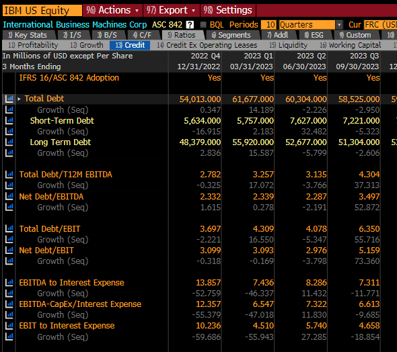
Task: Chart the Growth row under Total Debt/T12M EBITDA
Action: click(x=9, y=185)
